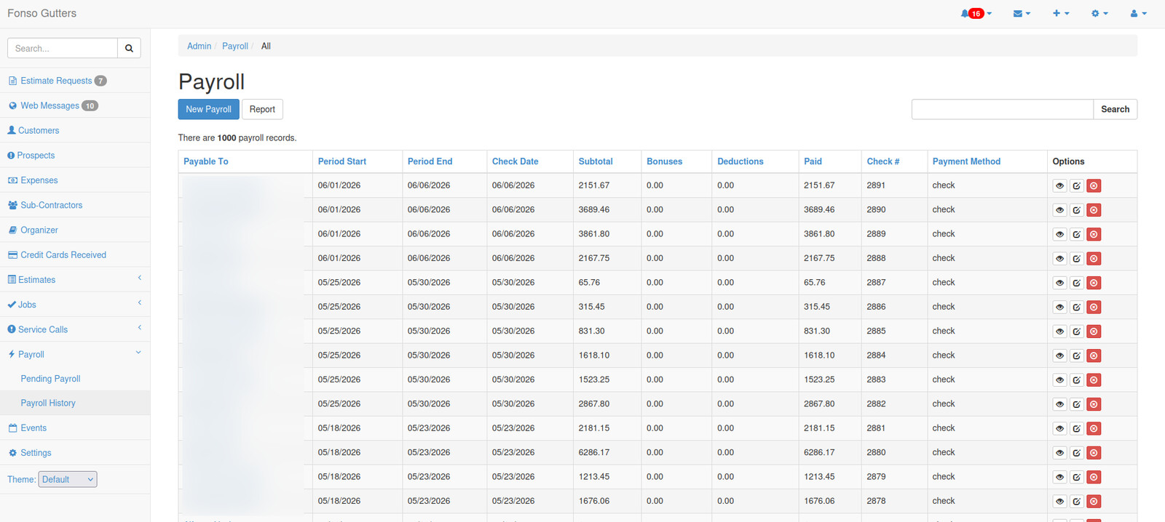1165x522 pixels.
Task: Select Payroll History submenu item
Action: click(48, 403)
